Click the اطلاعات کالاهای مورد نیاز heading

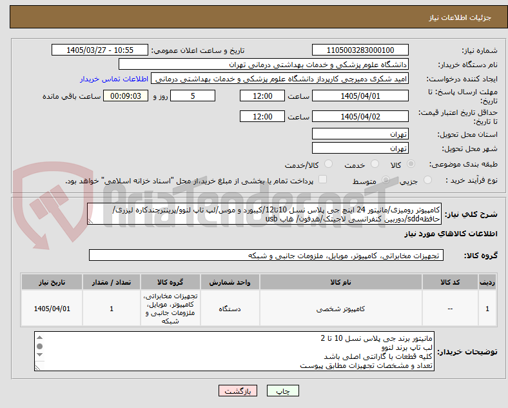(x=451, y=234)
